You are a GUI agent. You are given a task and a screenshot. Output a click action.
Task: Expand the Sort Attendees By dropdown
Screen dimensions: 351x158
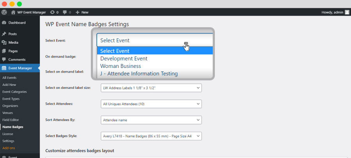[x=151, y=120]
